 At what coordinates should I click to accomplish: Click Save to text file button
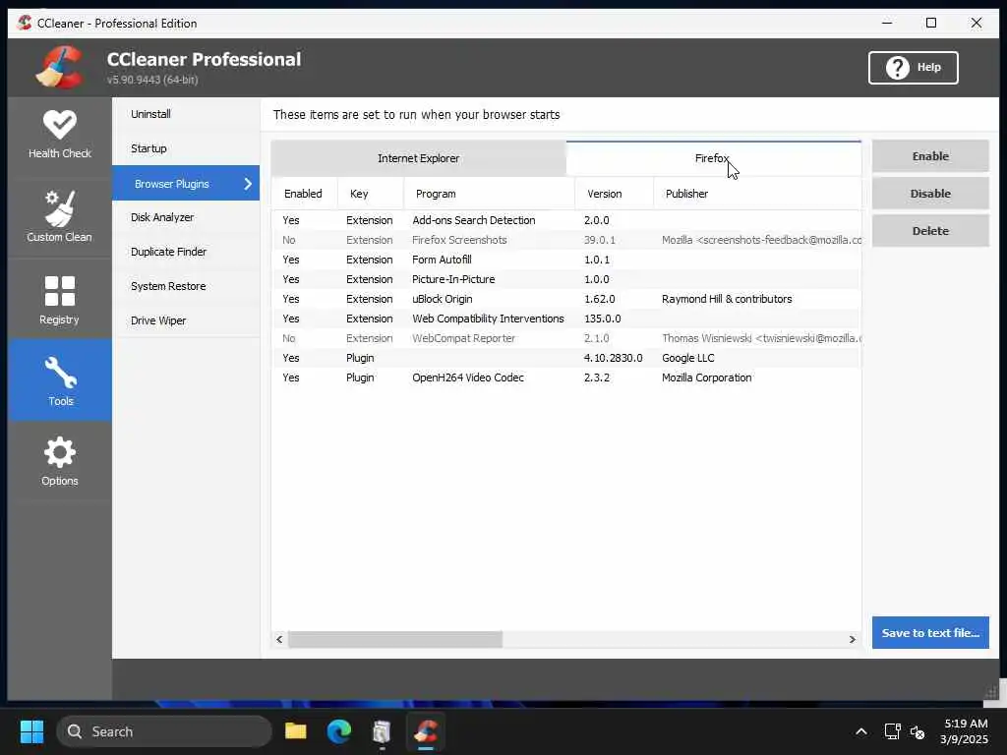tap(930, 632)
